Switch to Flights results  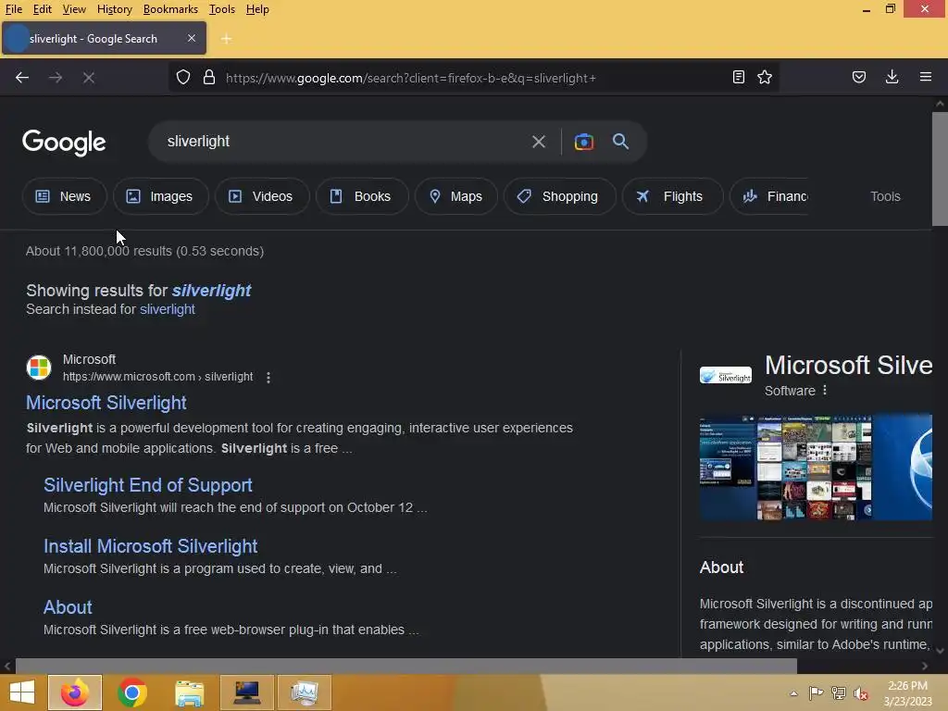pos(672,196)
